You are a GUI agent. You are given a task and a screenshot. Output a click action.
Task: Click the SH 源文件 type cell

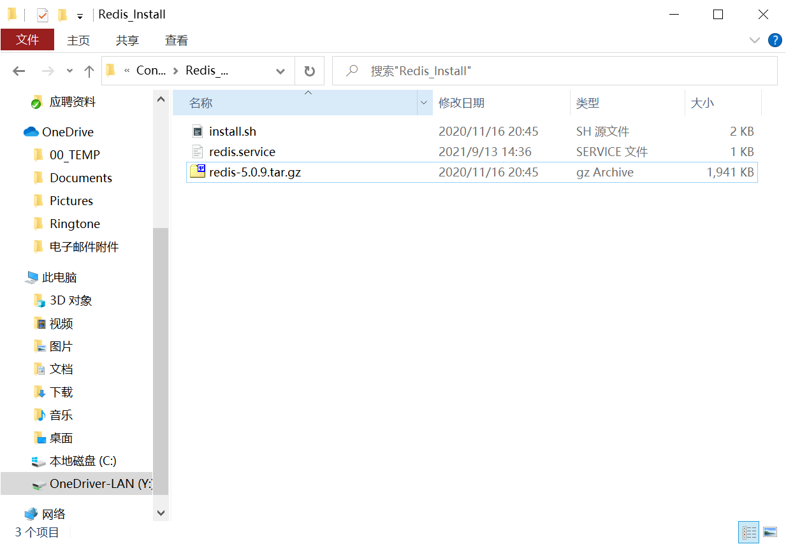click(x=602, y=131)
